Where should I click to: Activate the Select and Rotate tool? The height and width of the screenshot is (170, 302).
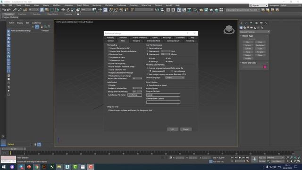click(68, 10)
